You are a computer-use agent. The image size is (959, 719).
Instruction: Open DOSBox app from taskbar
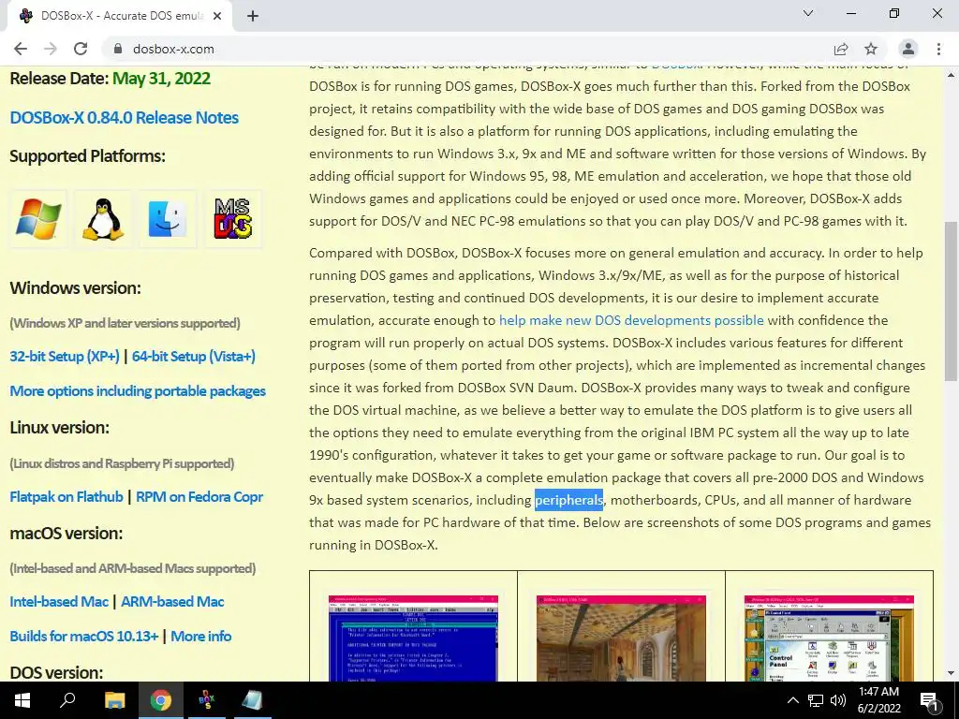(x=207, y=700)
